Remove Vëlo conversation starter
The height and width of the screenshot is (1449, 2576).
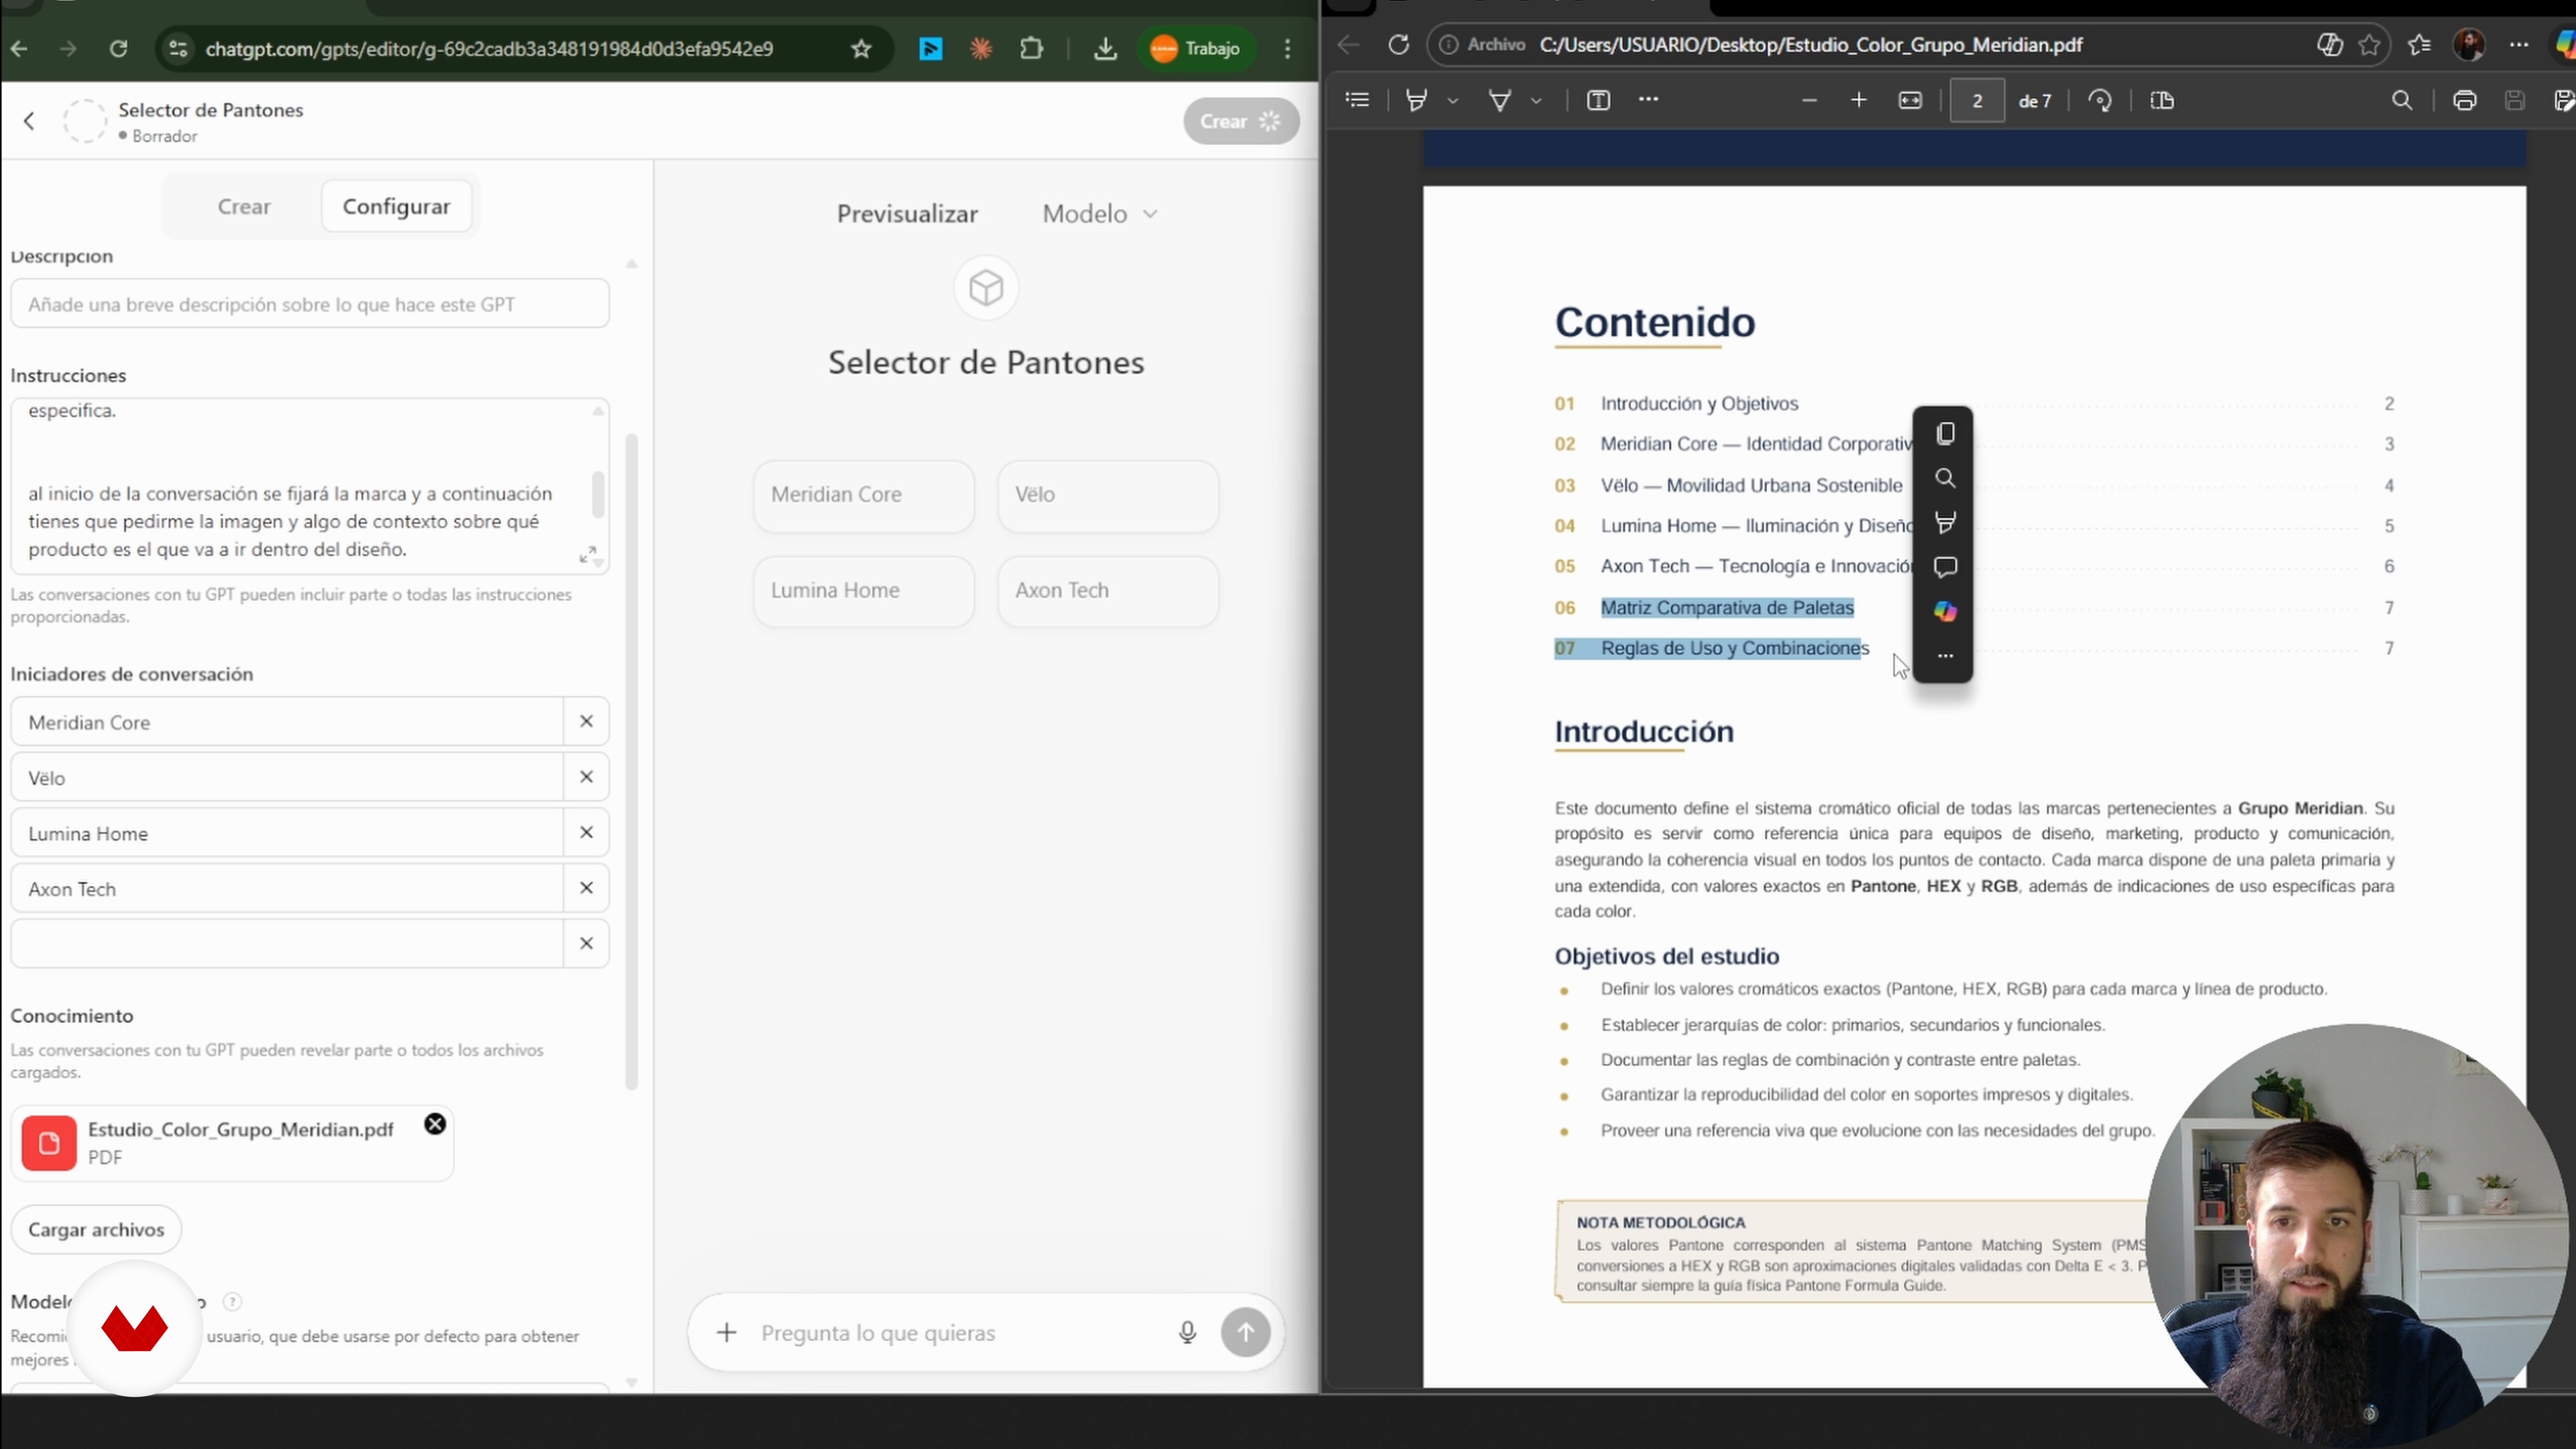pos(587,777)
